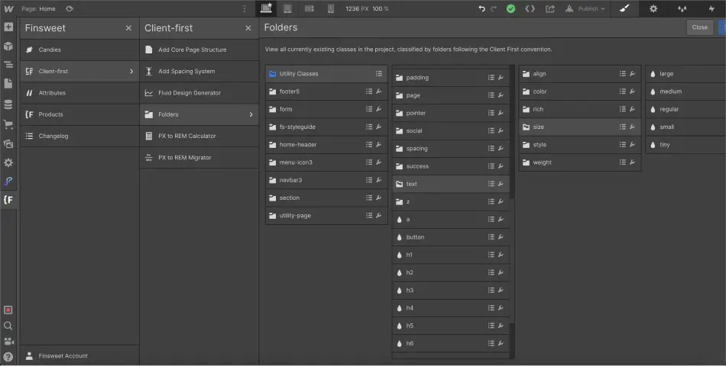Select the medium class

point(685,91)
